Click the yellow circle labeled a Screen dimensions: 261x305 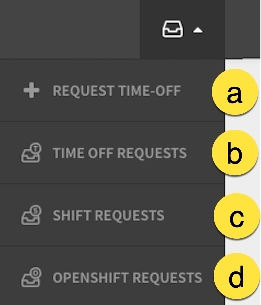pyautogui.click(x=235, y=92)
